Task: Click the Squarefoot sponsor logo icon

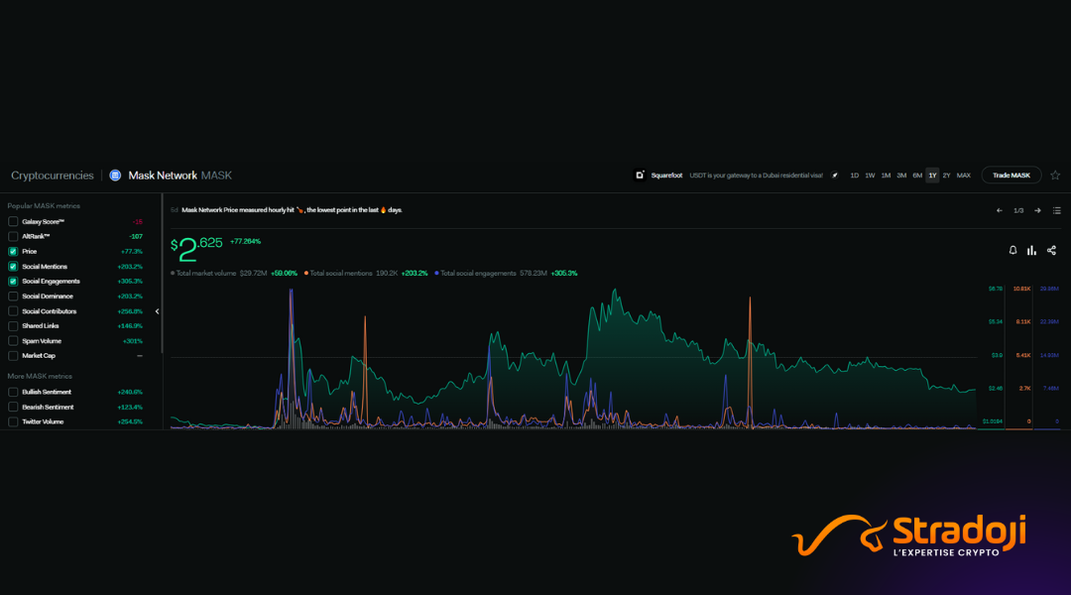Action: point(640,176)
